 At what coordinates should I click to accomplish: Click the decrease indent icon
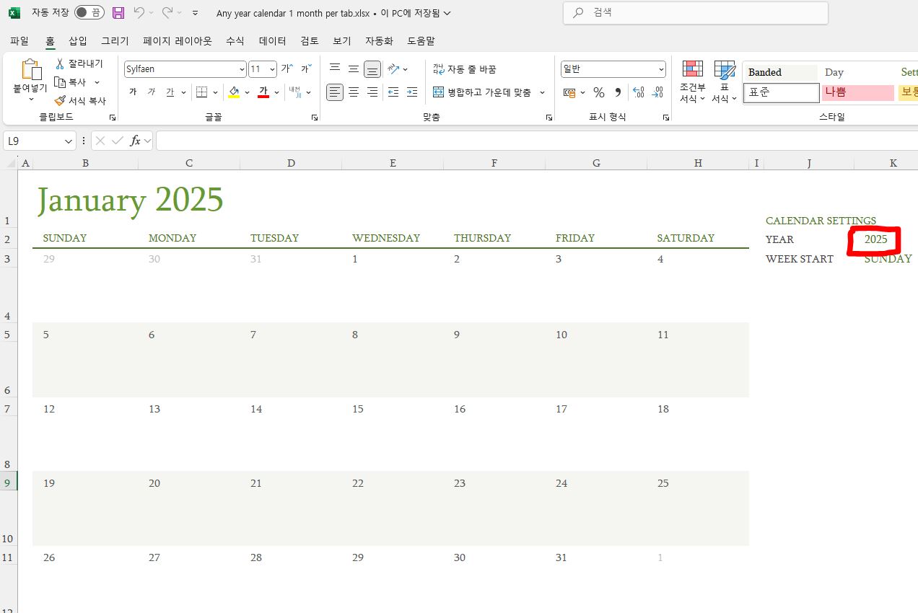[x=393, y=92]
